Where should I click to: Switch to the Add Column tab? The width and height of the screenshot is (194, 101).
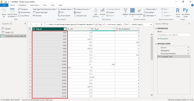click(x=34, y=5)
